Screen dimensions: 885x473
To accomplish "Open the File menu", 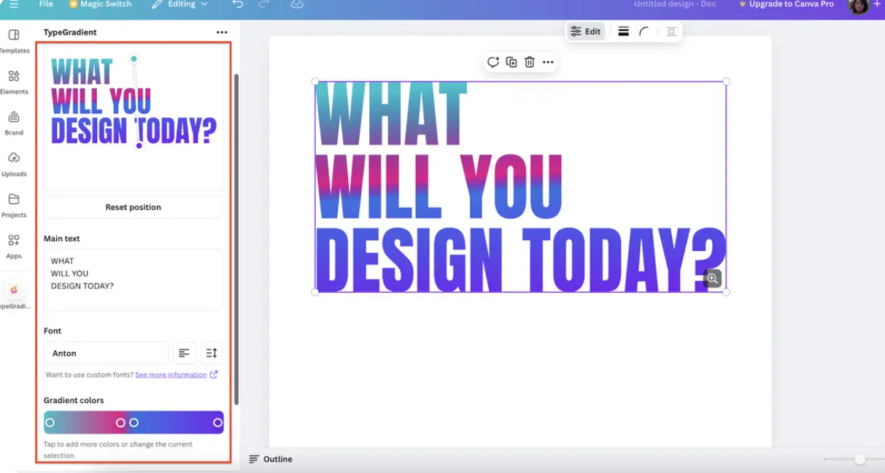I will 46,4.
